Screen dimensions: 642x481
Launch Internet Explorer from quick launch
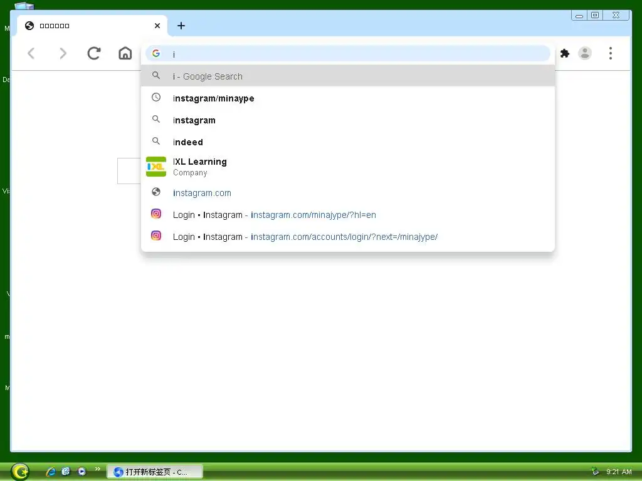coord(51,472)
